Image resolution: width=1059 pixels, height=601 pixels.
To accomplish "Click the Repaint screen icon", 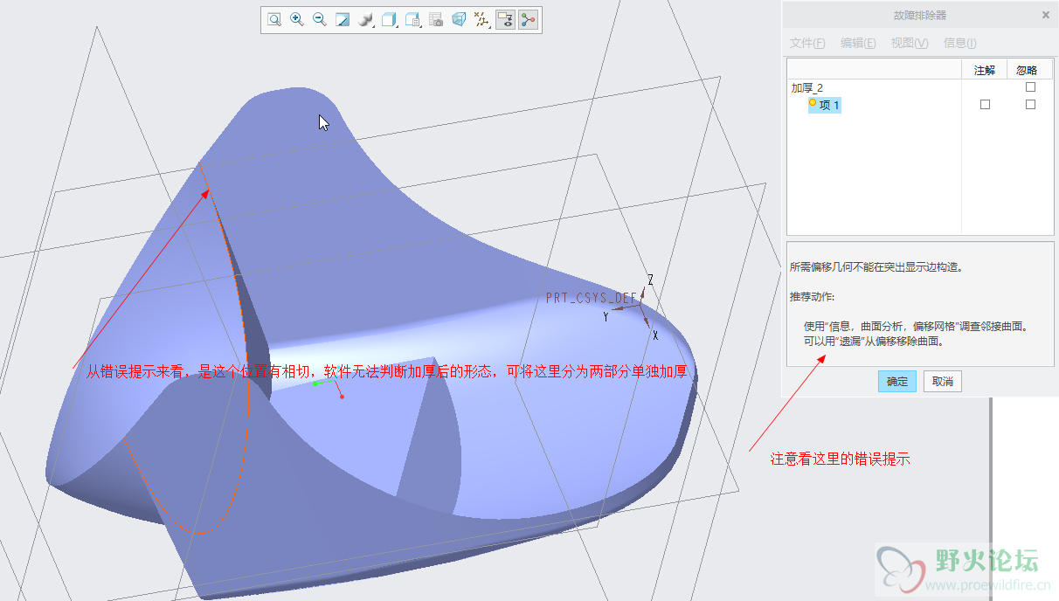I will (343, 19).
